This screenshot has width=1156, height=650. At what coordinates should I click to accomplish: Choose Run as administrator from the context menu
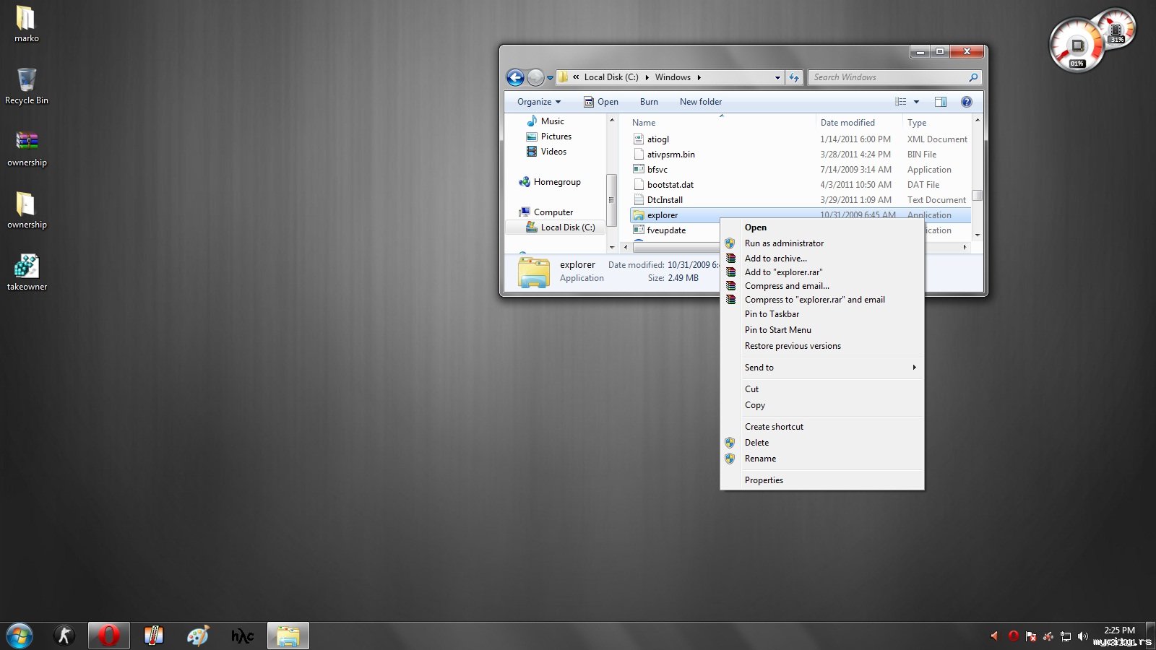point(784,243)
